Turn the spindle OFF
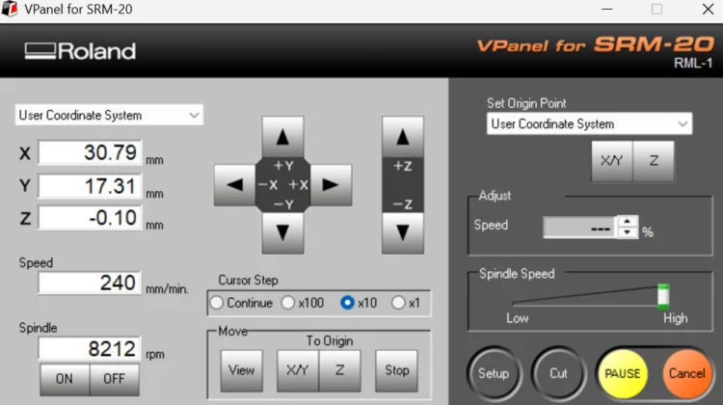The height and width of the screenshot is (405, 723). (x=115, y=379)
